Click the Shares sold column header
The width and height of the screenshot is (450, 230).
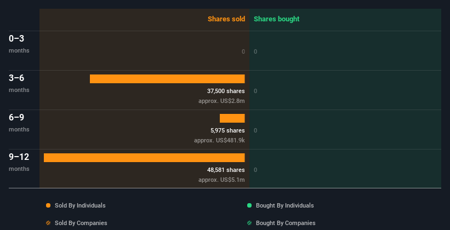226,19
